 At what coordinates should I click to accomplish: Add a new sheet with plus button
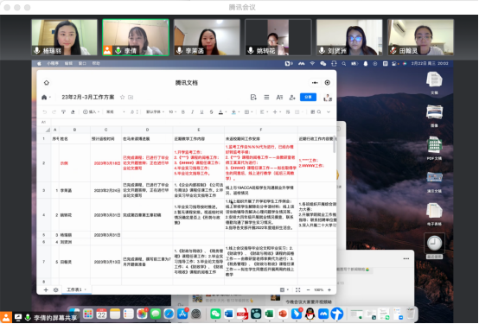click(x=46, y=289)
